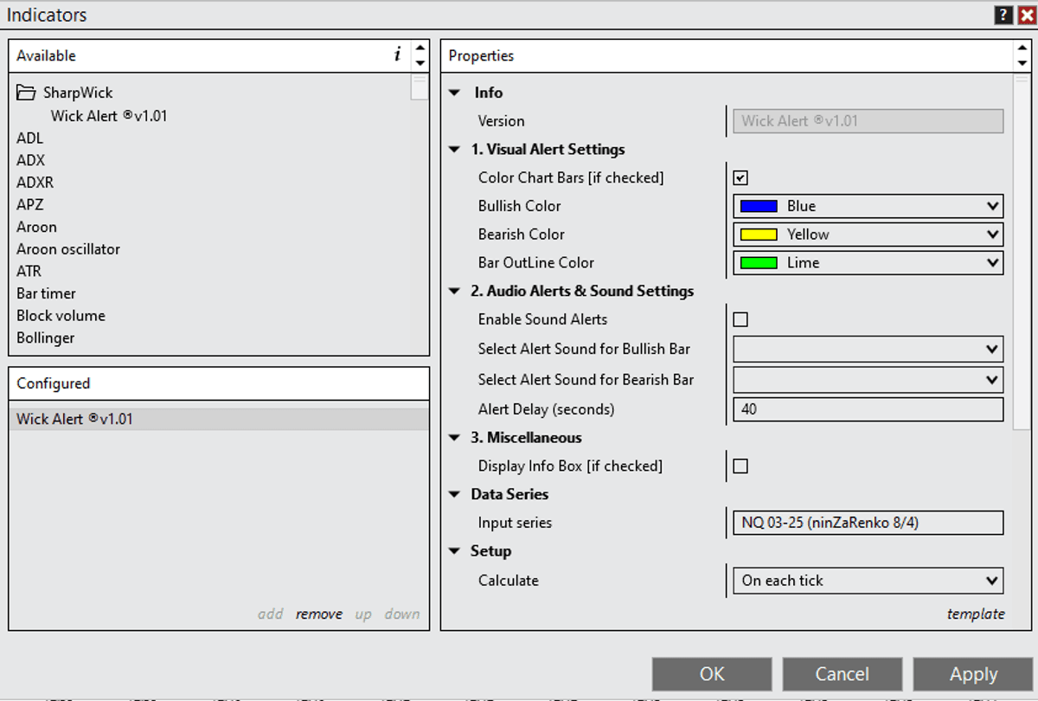Uncheck the Color Chart Bars checkbox

tap(740, 178)
